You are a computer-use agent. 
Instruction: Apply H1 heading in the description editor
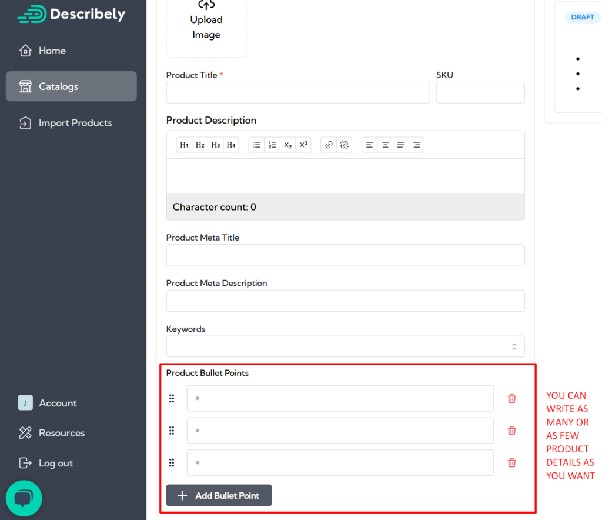click(184, 145)
